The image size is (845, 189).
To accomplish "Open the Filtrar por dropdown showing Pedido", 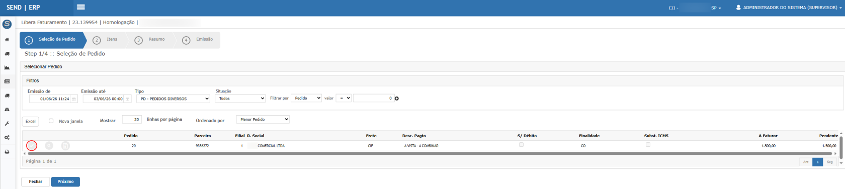I will [306, 98].
